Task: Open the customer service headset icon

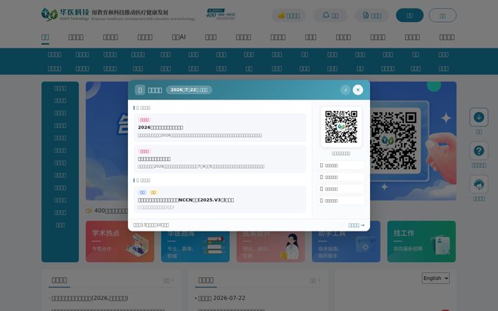Action: tap(479, 184)
